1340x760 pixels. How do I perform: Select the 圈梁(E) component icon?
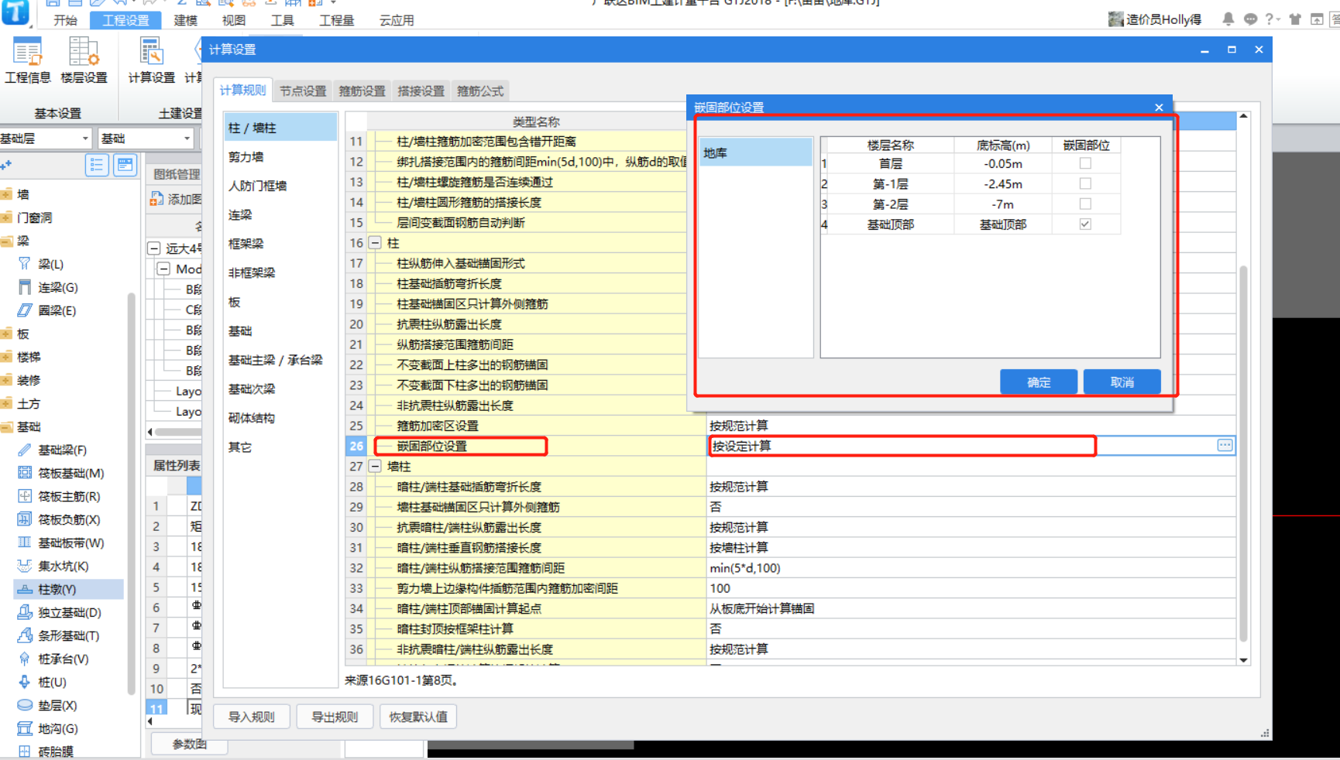pos(25,310)
